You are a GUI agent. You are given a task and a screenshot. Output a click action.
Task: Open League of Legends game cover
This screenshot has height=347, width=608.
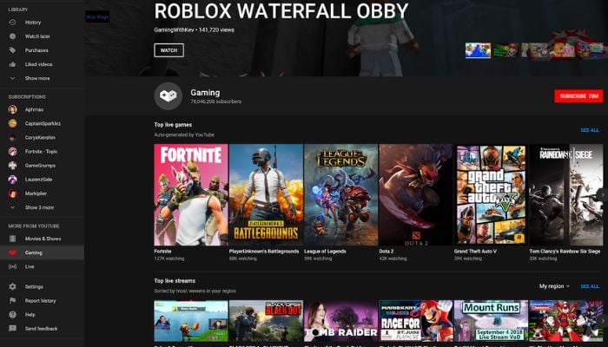click(x=340, y=195)
